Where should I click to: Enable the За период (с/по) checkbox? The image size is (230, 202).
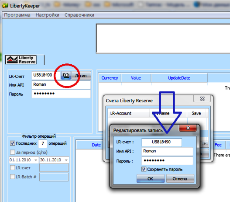point(13,152)
